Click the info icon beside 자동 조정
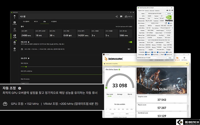 tap(29, 42)
